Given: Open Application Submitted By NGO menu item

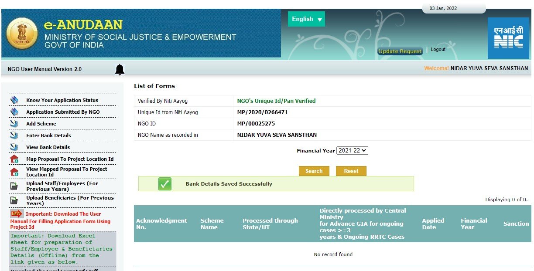Looking at the screenshot, I should coord(63,112).
